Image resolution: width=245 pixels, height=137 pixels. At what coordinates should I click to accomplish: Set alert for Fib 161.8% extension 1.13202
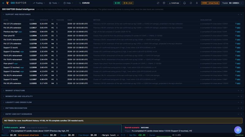coord(238,83)
